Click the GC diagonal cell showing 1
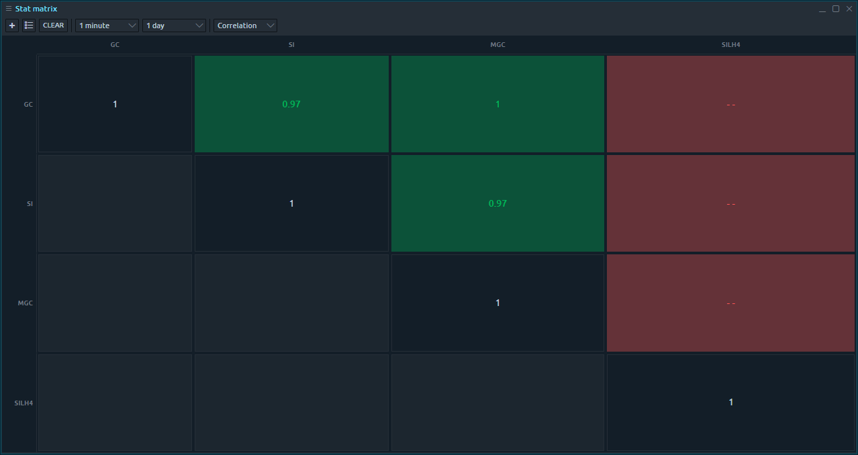 (x=115, y=103)
